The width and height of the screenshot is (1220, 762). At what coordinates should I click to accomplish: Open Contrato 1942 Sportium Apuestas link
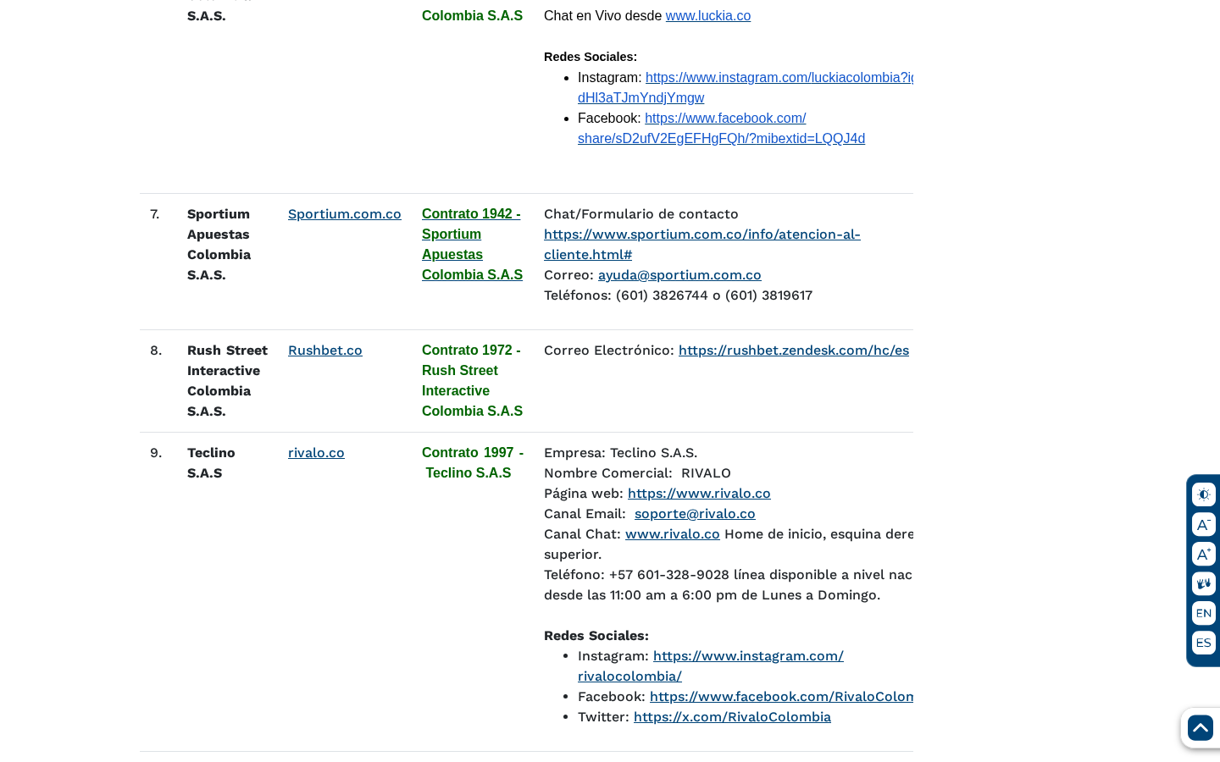click(x=472, y=244)
